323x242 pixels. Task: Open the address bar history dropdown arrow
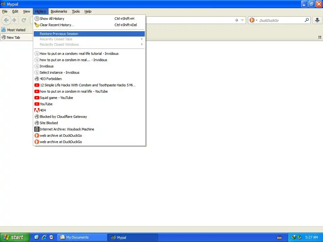pos(243,20)
